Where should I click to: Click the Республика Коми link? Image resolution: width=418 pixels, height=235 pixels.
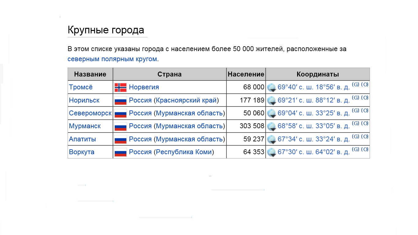[184, 152]
